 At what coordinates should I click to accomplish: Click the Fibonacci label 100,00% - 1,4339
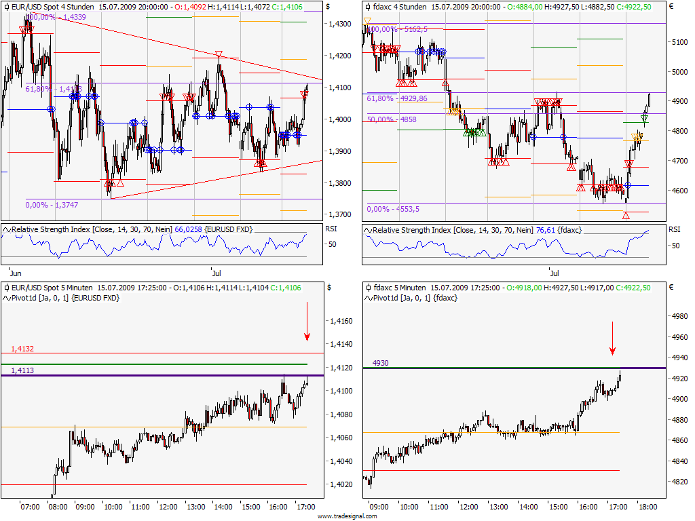tap(56, 17)
